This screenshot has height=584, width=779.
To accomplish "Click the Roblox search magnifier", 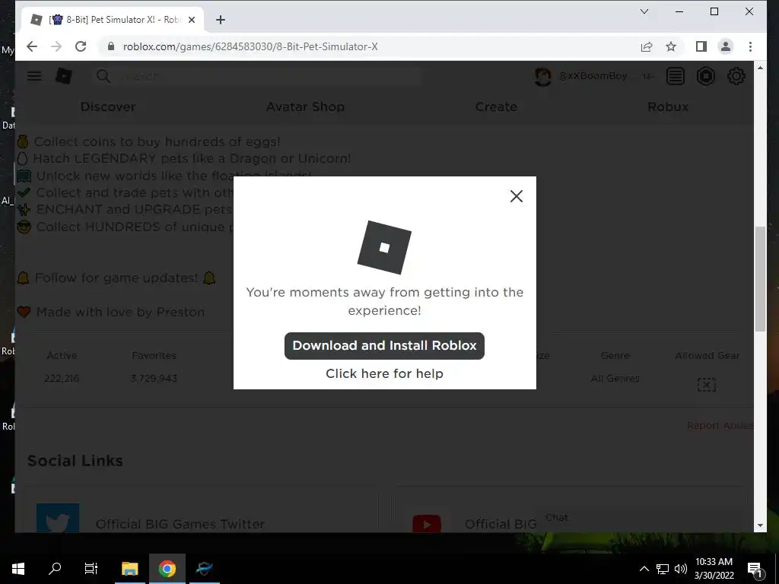I will 103,77.
